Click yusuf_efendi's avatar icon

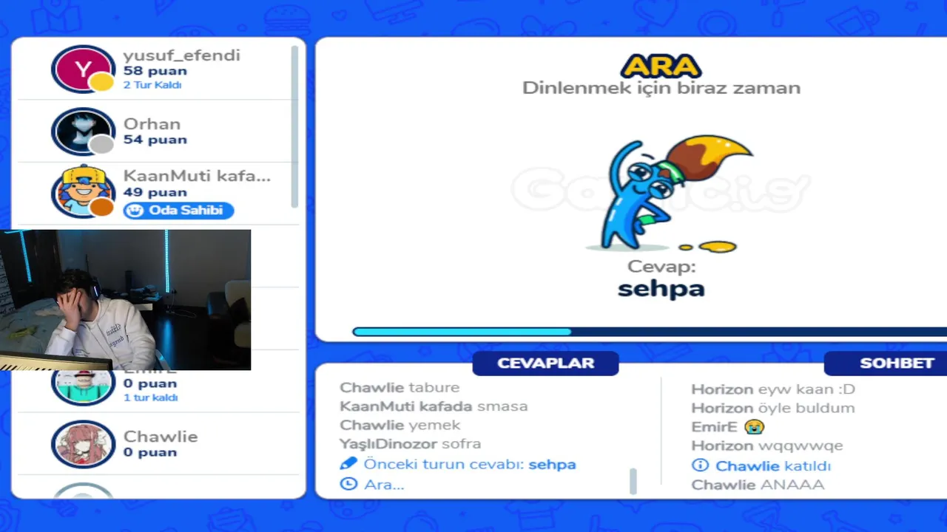pyautogui.click(x=83, y=69)
